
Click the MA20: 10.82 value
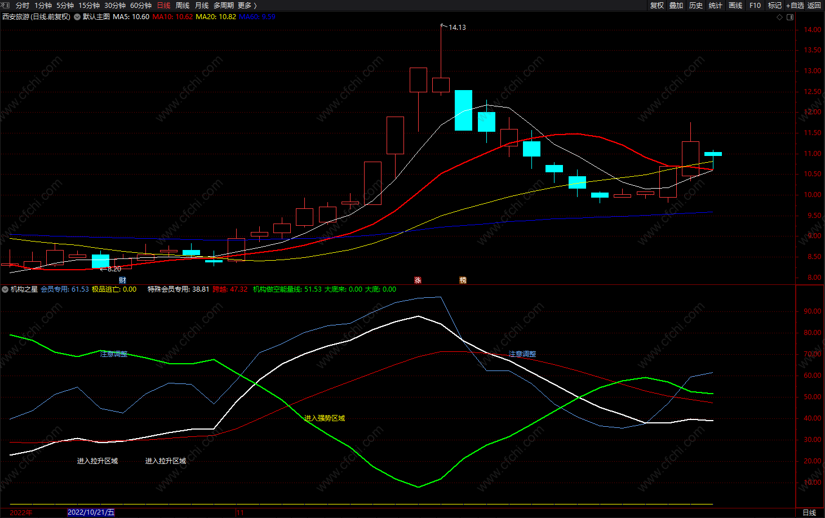tap(216, 17)
